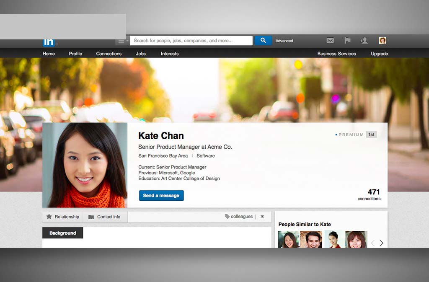The width and height of the screenshot is (429, 282).
Task: Open the Advanced search link
Action: pos(284,41)
